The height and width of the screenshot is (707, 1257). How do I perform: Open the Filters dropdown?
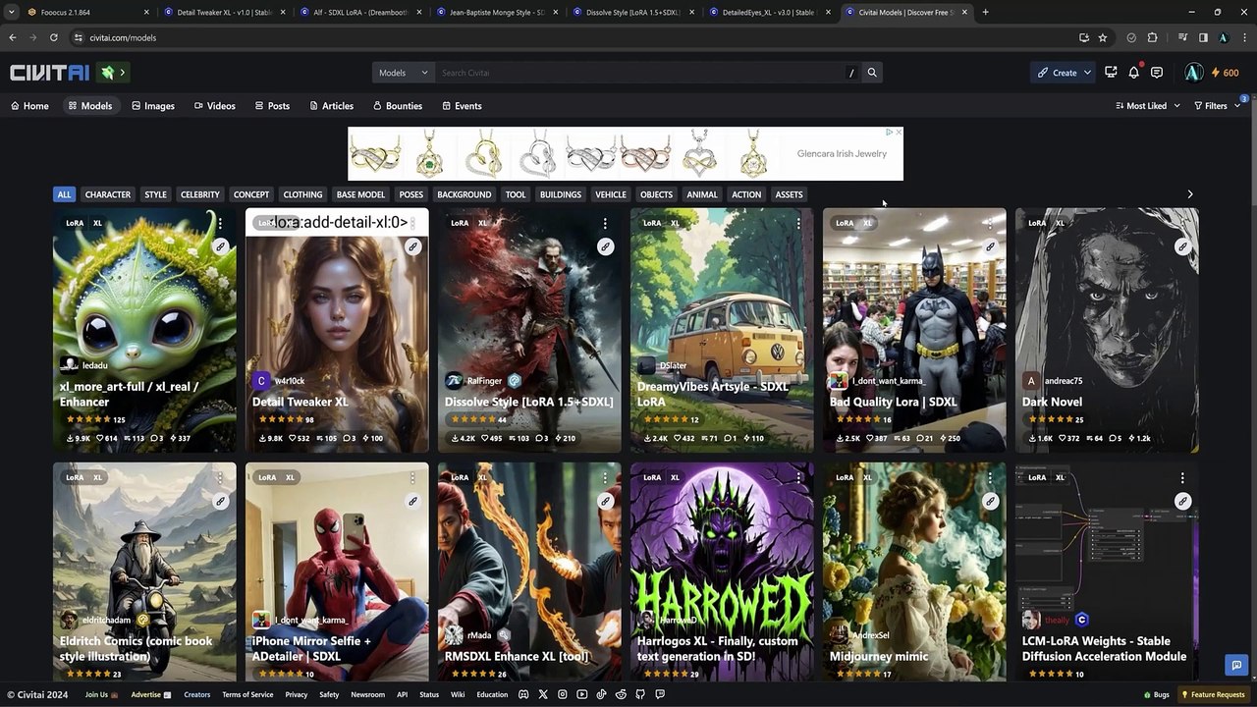click(x=1216, y=106)
